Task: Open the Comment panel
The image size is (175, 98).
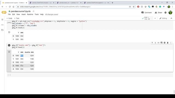Action: pyautogui.click(x=147, y=13)
